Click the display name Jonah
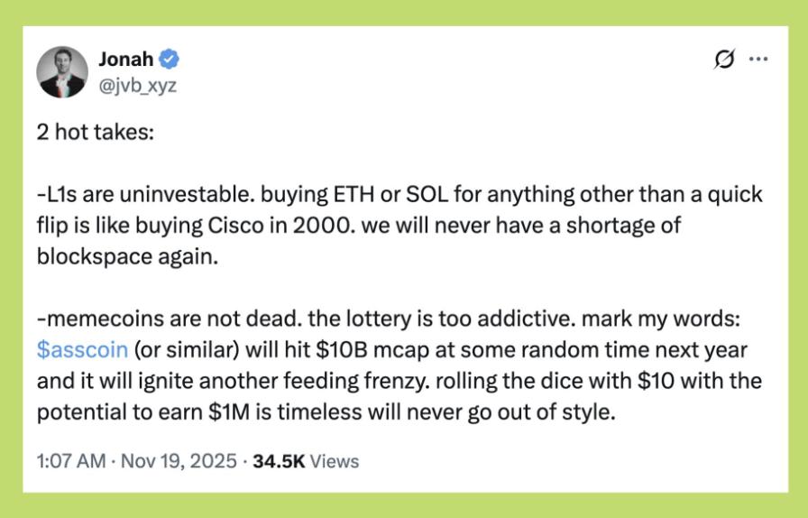Screen dimensions: 808x518 tap(125, 60)
